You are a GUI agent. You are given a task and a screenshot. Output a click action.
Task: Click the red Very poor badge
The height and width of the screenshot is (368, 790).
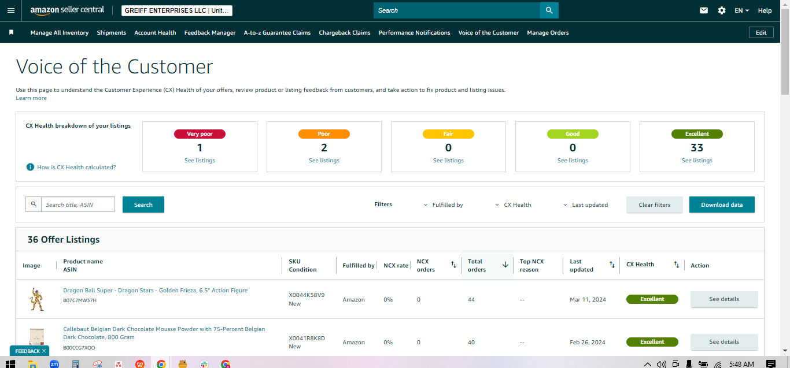pyautogui.click(x=200, y=134)
